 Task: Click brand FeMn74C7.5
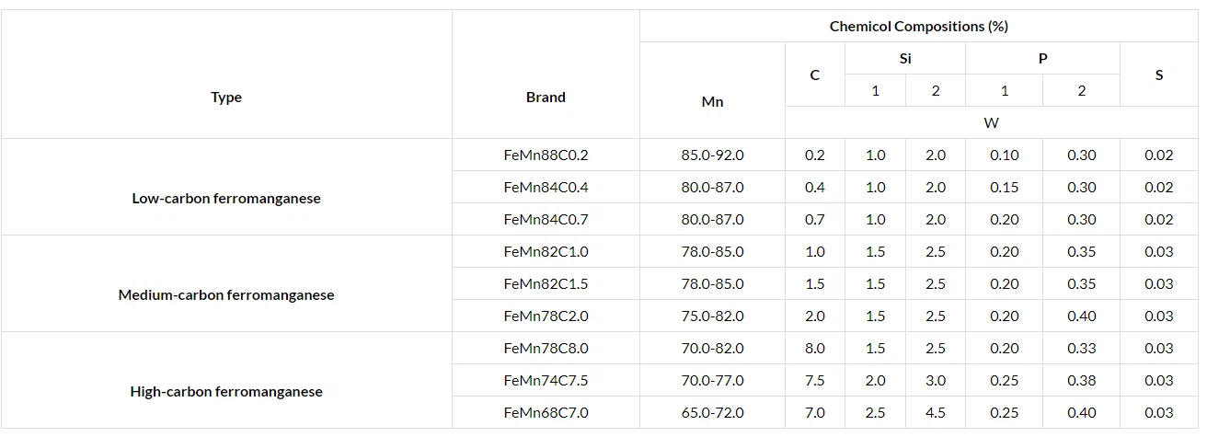546,381
